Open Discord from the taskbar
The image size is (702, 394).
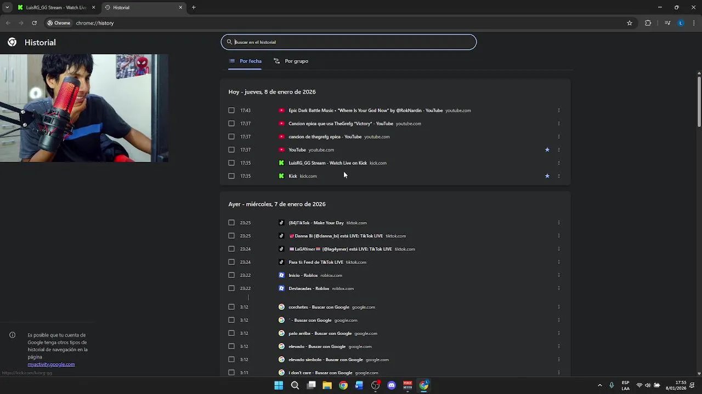392,385
